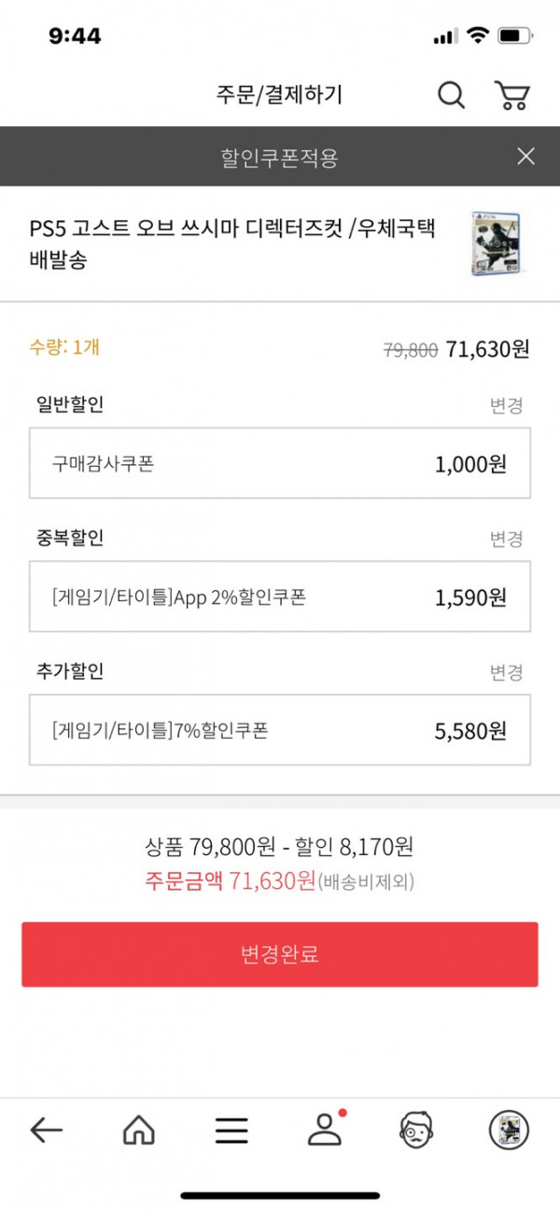The image size is (560, 1211).
Task: Select the 구매감사쿠폰 coupon box
Action: pos(280,463)
